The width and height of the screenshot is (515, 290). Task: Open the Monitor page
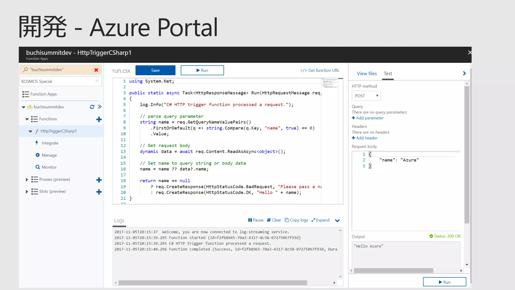coord(49,167)
